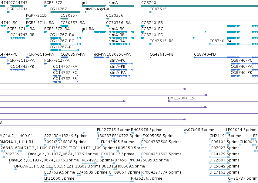The width and height of the screenshot is (258, 183).
Task: Select the PGRP-SC2-RA transcript label
Action: pyautogui.click(x=57, y=29)
